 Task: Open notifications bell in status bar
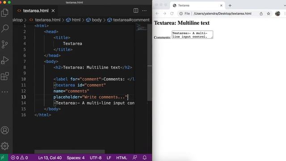(x=144, y=158)
